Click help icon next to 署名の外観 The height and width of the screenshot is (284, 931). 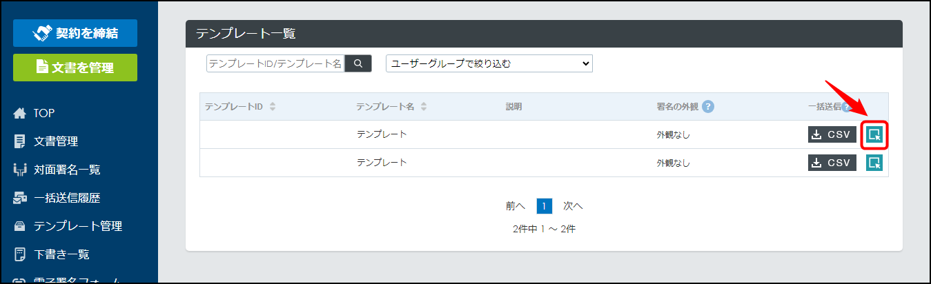pos(708,107)
